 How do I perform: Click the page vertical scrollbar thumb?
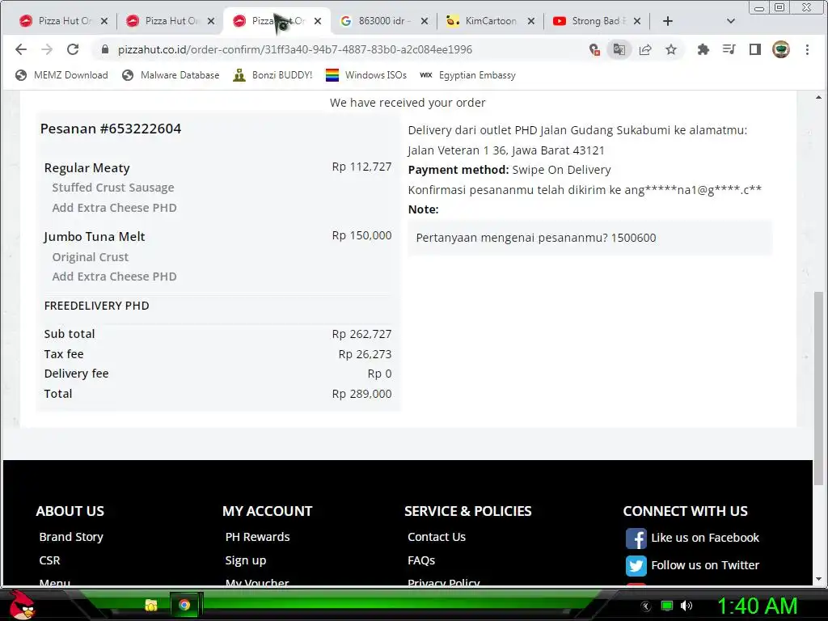pos(818,388)
